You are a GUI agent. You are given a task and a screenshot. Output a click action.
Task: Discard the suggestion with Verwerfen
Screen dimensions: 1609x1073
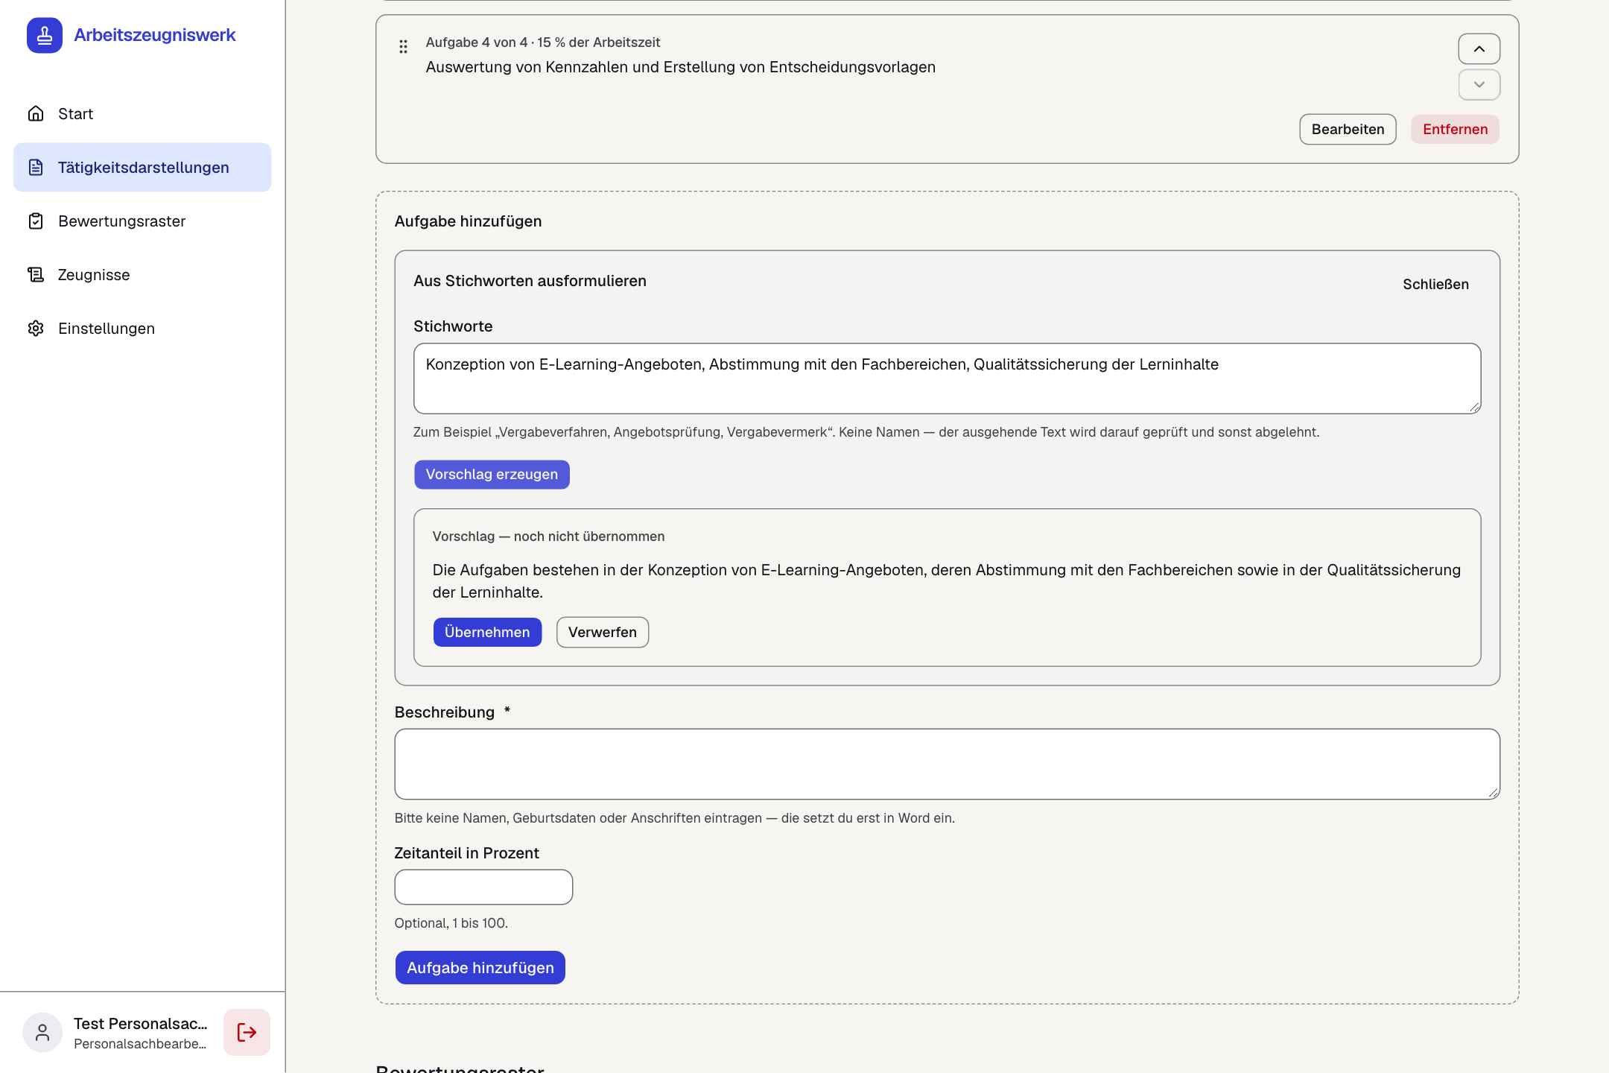(602, 632)
